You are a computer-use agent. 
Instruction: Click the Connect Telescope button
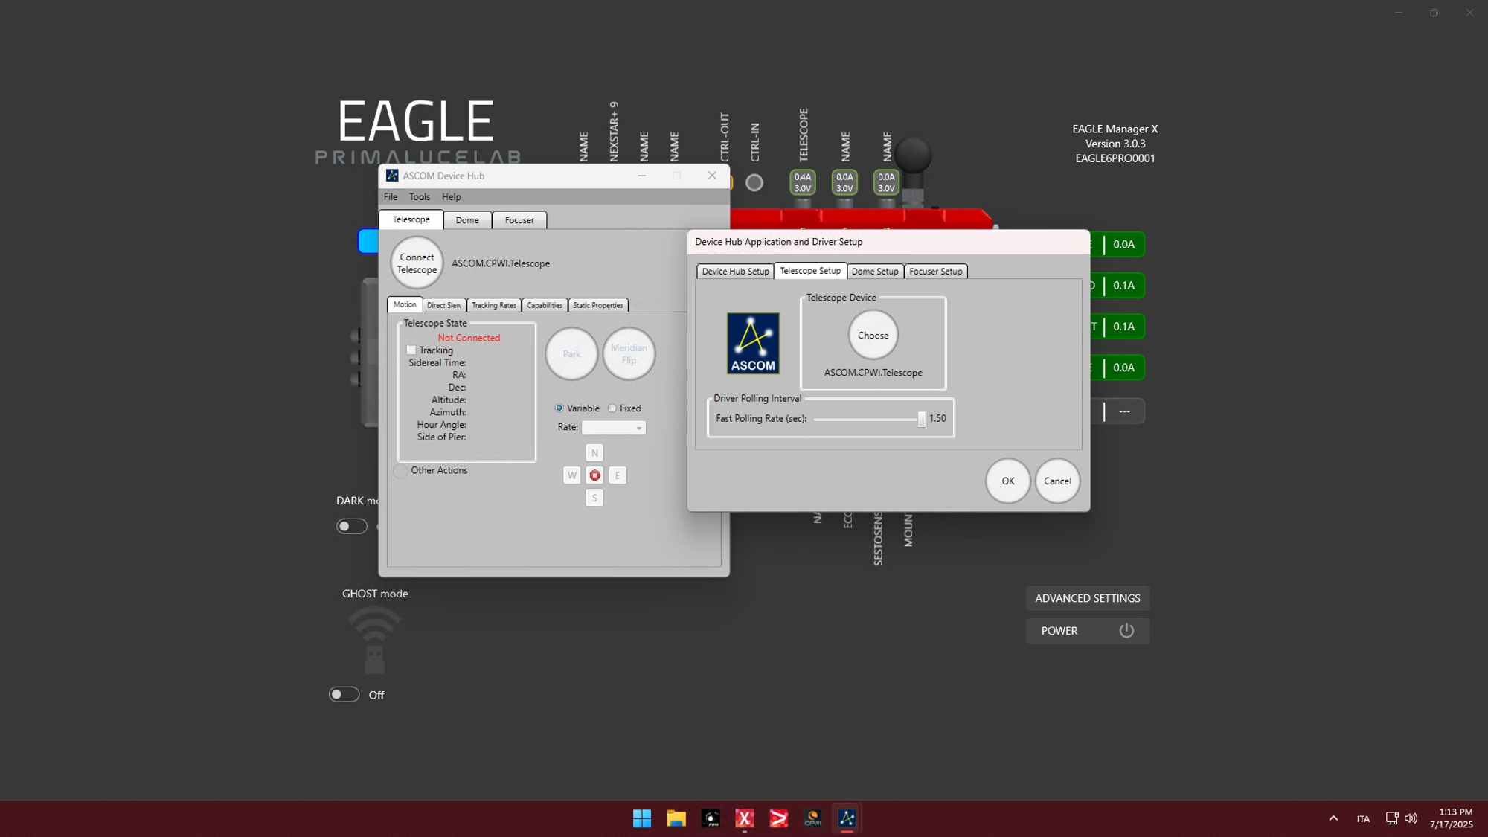(x=417, y=263)
